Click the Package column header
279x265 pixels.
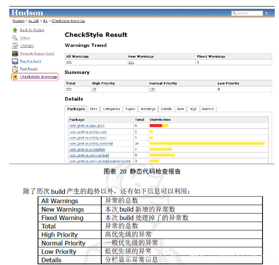point(77,120)
